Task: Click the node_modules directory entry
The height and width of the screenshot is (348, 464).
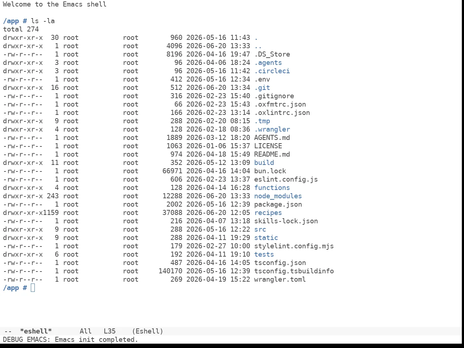Action: click(x=278, y=196)
